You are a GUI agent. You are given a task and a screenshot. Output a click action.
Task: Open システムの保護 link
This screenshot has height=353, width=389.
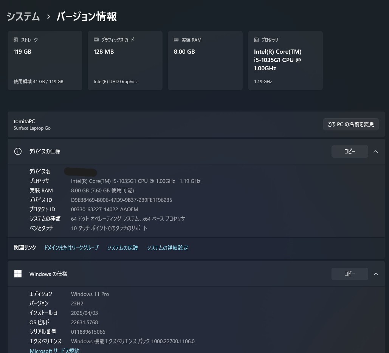[122, 248]
